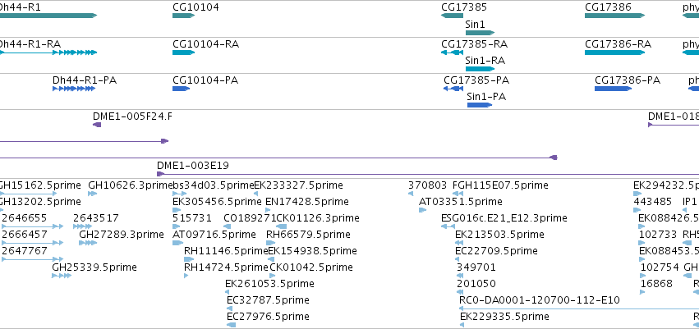Viewport: 699px width, 329px height.
Task: Click the EC32787.5prime EST label
Action: click(x=268, y=300)
